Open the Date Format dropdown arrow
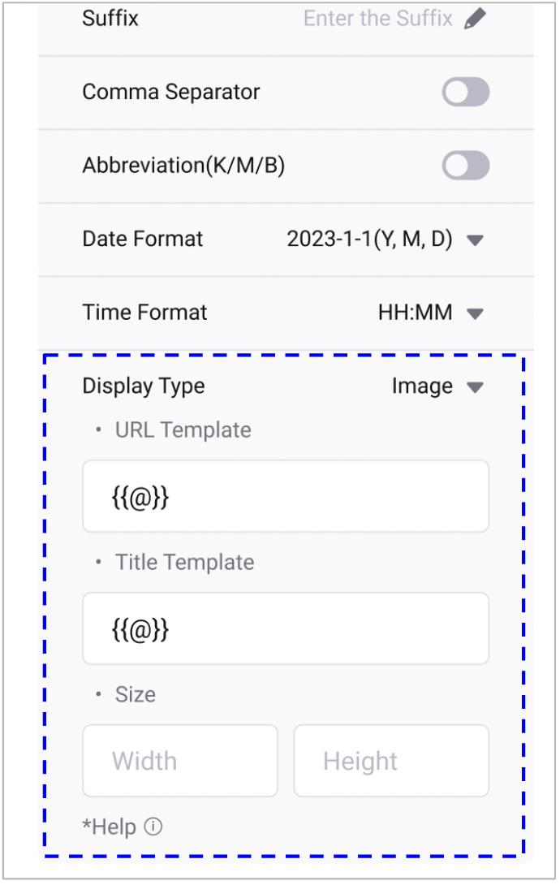The width and height of the screenshot is (560, 885). click(476, 240)
